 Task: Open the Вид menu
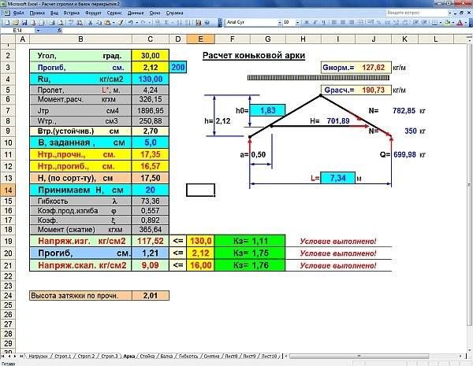point(54,13)
